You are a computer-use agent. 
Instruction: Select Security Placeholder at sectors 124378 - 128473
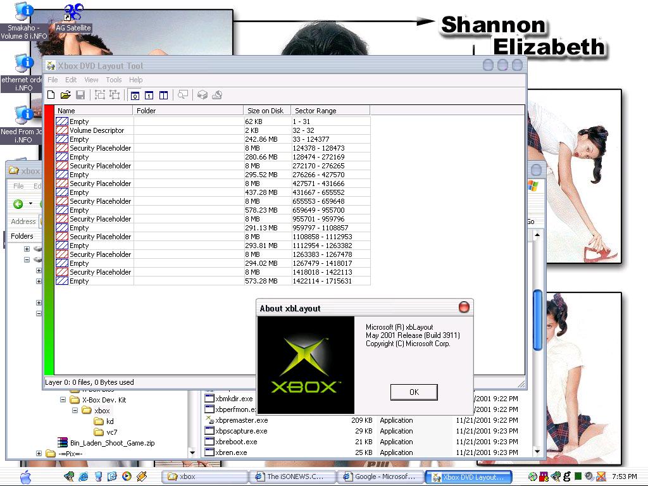tap(213, 148)
